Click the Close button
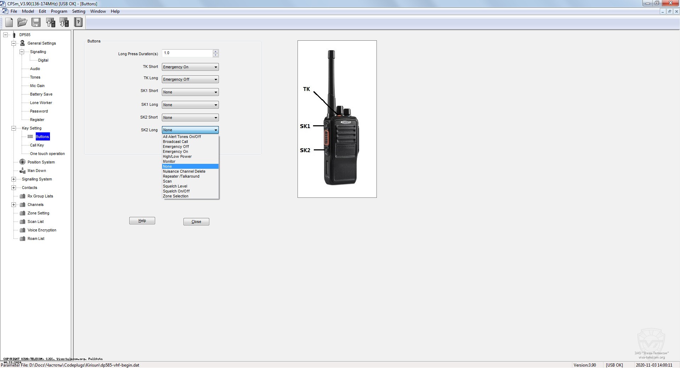Screen dimensions: 680x368 [x=196, y=222]
